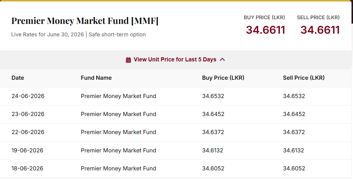Select the date 24-06-2026
This screenshot has height=181, width=353.
click(x=28, y=96)
